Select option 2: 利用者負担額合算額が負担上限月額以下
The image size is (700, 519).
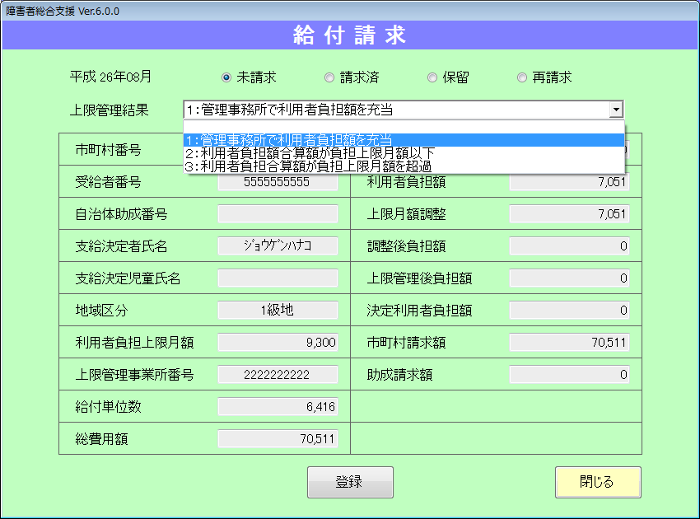pyautogui.click(x=404, y=153)
